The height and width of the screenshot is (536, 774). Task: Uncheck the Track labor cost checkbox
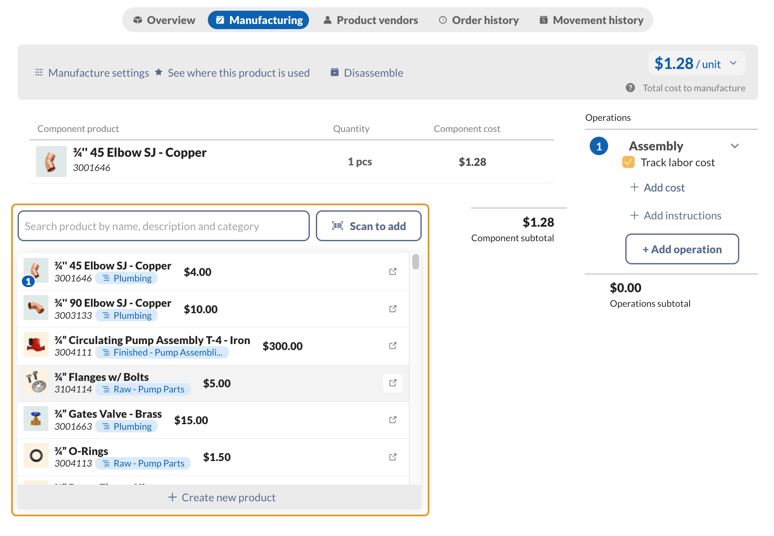click(x=628, y=162)
